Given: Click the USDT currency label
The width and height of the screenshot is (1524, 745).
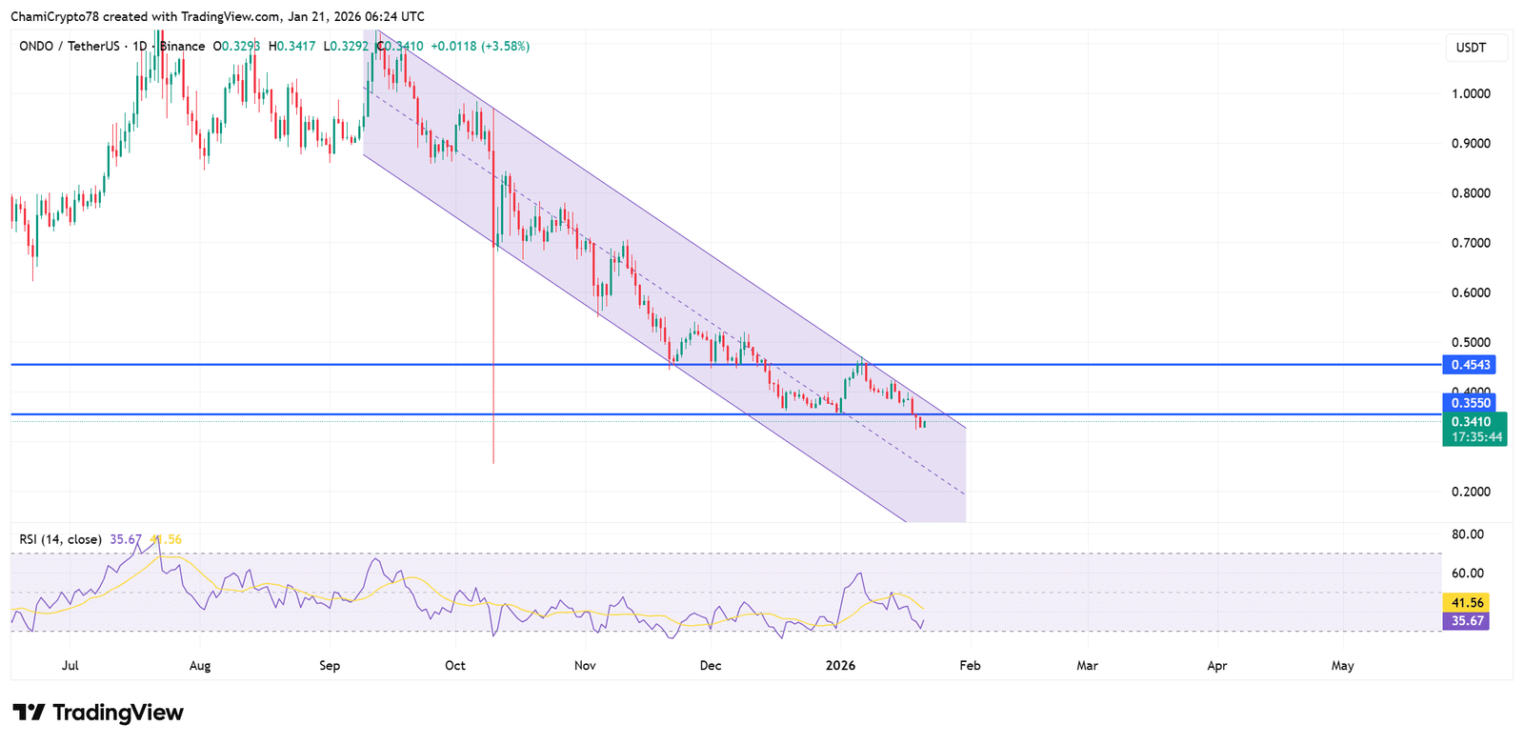Looking at the screenshot, I should click(x=1471, y=48).
